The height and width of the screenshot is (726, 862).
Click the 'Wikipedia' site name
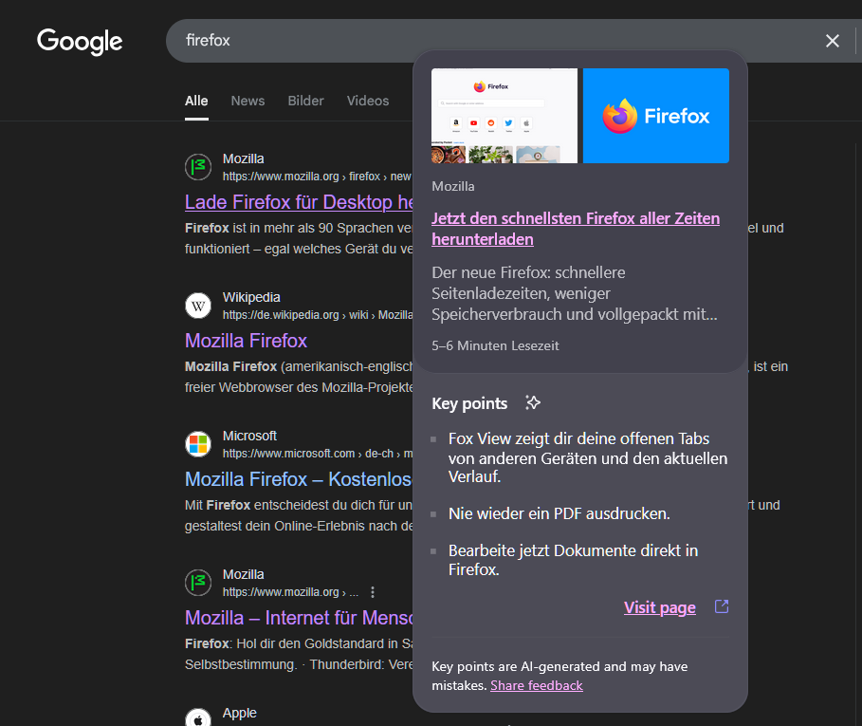pyautogui.click(x=251, y=297)
